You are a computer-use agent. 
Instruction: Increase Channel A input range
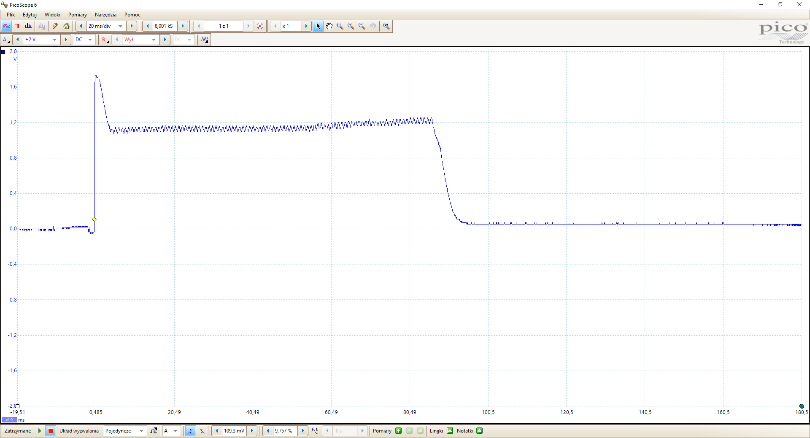[65, 40]
